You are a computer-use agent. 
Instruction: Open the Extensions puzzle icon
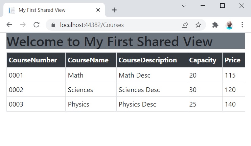tap(215, 25)
